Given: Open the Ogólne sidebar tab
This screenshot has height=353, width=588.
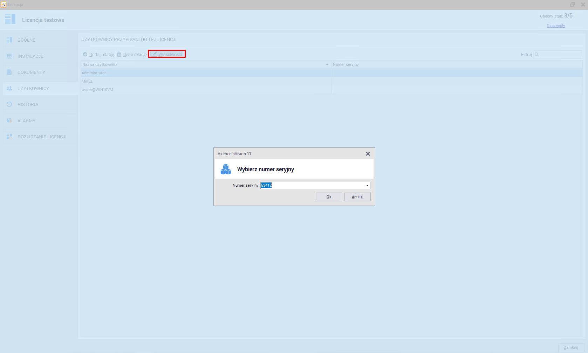Looking at the screenshot, I should point(27,40).
